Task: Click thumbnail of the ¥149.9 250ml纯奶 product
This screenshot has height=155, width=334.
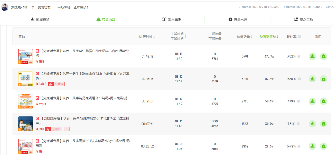Action: [x=26, y=79]
